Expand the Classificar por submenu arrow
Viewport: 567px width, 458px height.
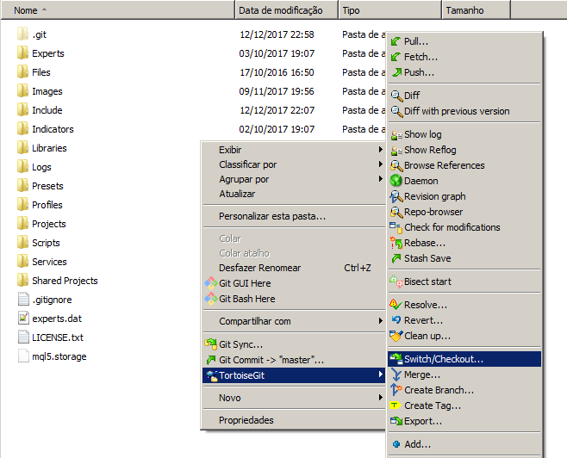click(x=380, y=164)
